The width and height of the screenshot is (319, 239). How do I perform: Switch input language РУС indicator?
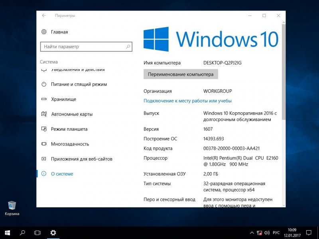(x=276, y=233)
